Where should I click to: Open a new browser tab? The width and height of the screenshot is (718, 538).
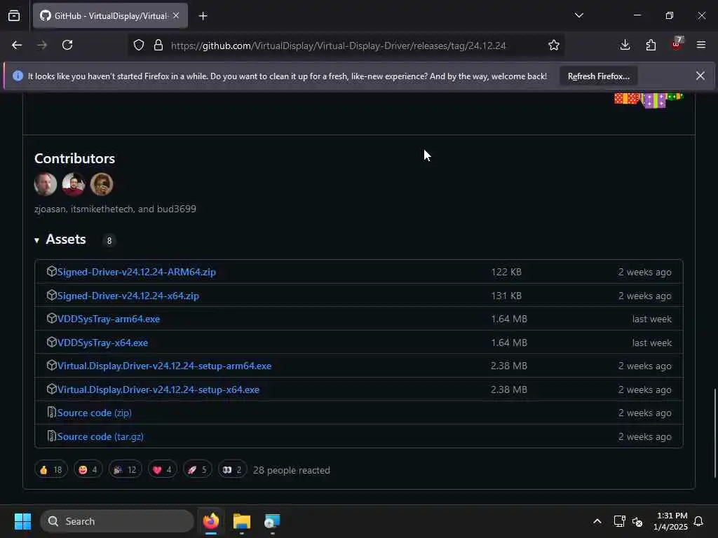(203, 16)
